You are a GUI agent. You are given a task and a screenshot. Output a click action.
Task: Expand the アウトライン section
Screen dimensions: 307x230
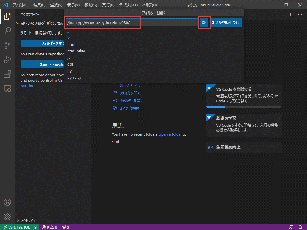point(53,221)
